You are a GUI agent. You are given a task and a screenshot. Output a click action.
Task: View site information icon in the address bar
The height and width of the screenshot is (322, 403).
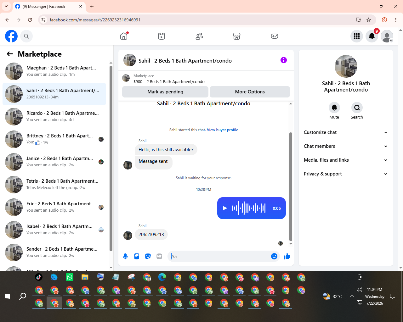(44, 20)
